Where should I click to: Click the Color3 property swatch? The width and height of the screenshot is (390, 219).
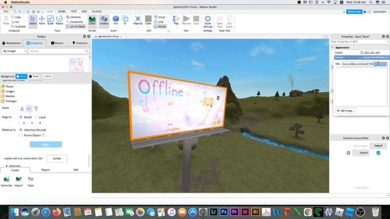(362, 53)
